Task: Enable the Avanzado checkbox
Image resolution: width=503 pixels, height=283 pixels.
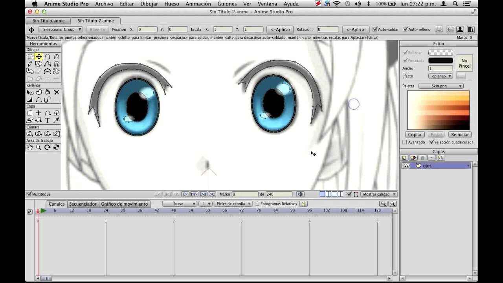Action: (x=405, y=142)
